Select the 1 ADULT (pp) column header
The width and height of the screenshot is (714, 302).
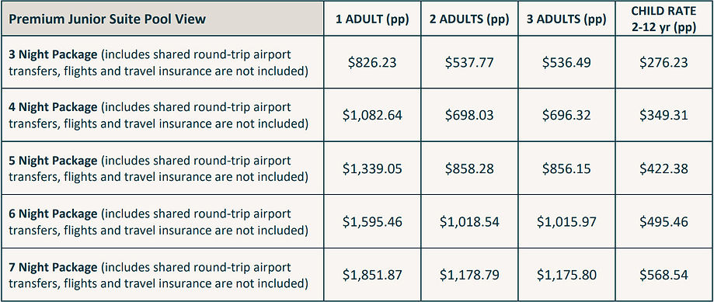tap(372, 19)
